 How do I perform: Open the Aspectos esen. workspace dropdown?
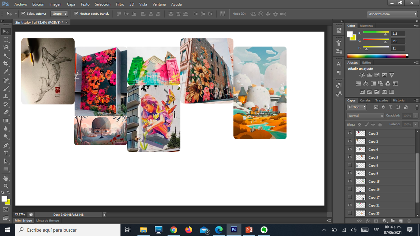[392, 14]
